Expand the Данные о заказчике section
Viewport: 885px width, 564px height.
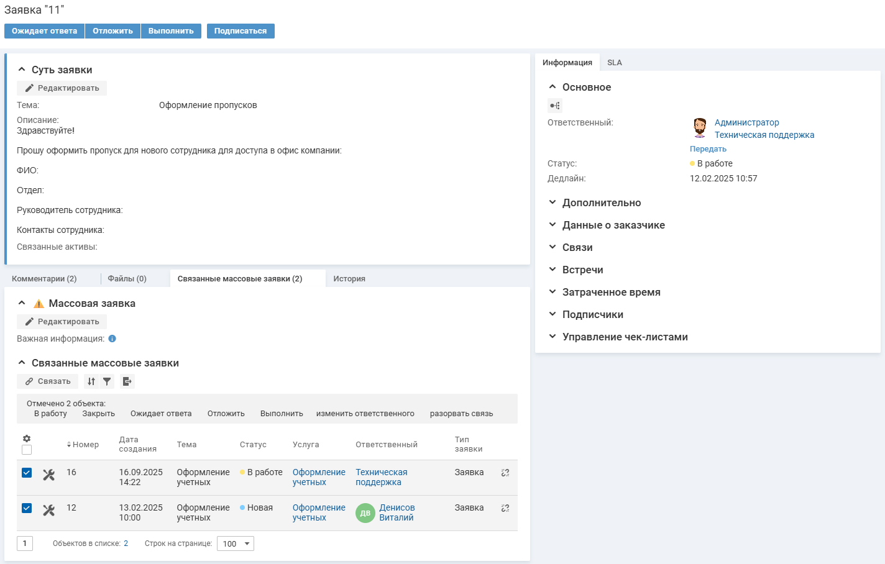click(613, 225)
